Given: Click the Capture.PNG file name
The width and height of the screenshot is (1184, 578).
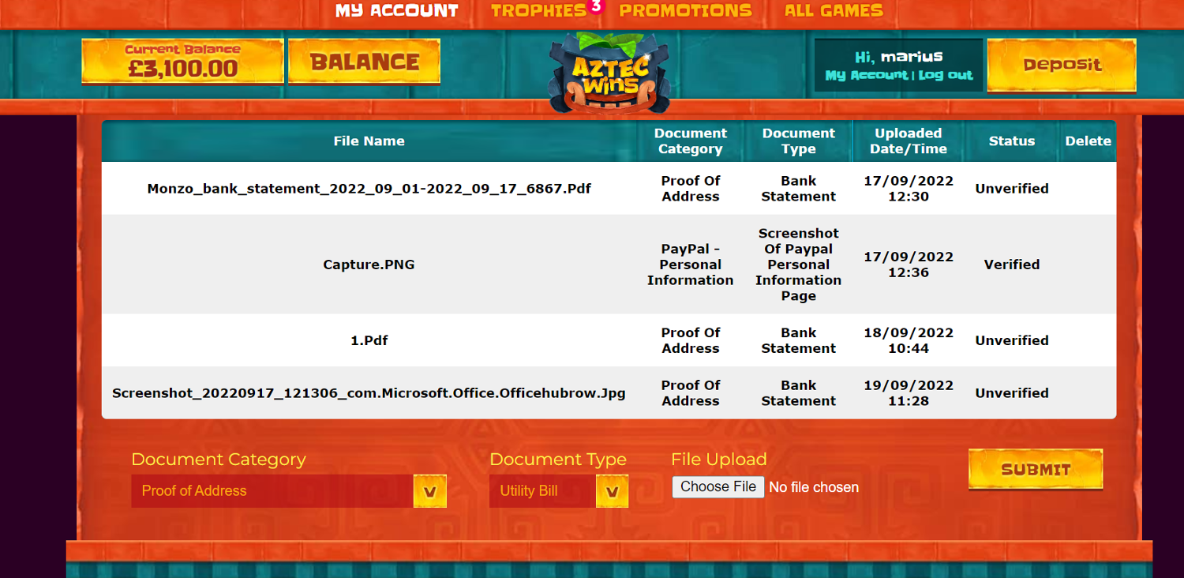Looking at the screenshot, I should pos(369,265).
